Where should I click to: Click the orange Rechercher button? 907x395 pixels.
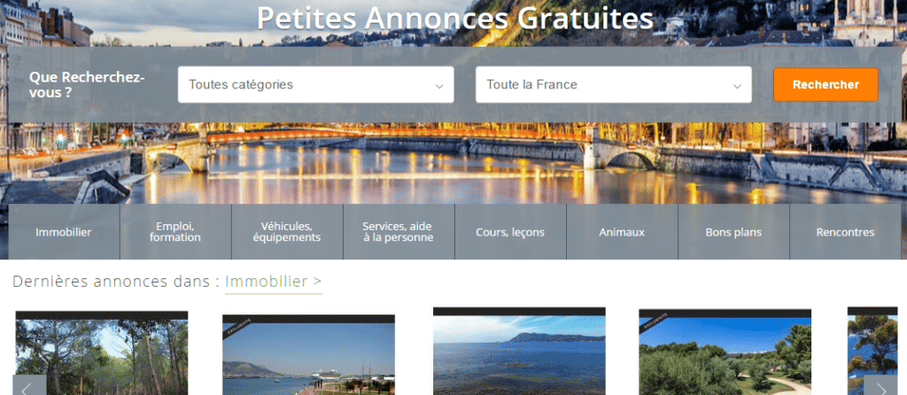tap(826, 84)
